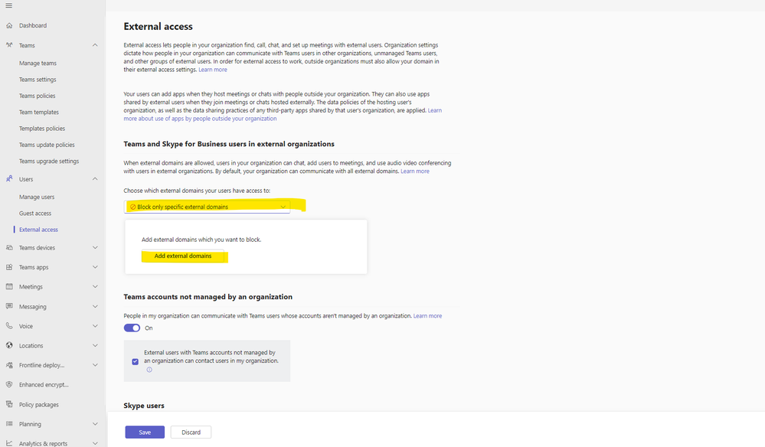Screen dimensions: 765x447
Task: Click the Teams apps icon
Action: click(9, 267)
